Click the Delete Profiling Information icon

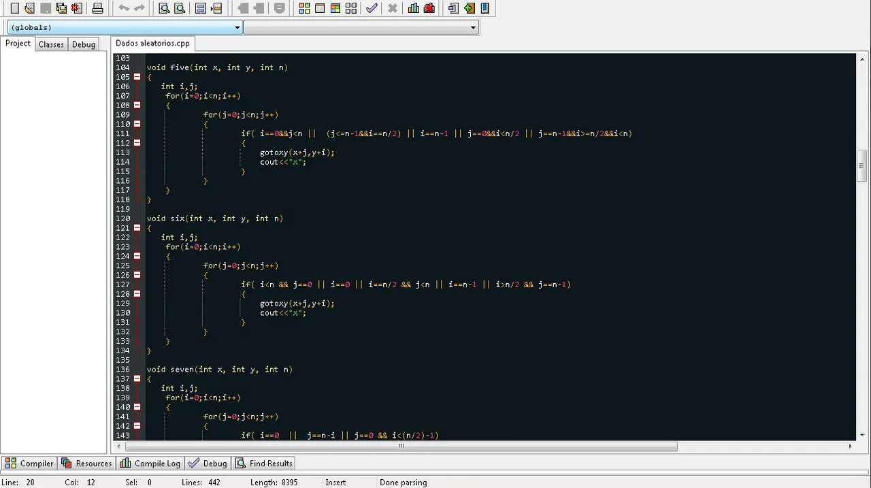429,8
